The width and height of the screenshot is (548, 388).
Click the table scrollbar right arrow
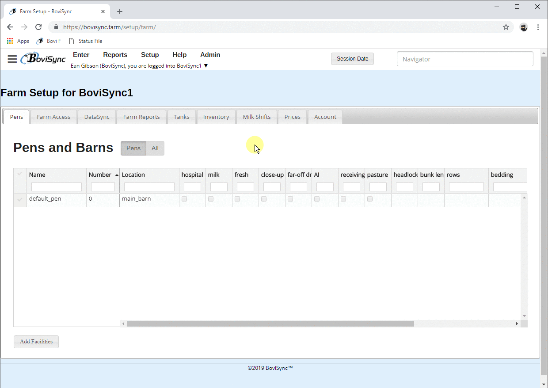click(517, 323)
